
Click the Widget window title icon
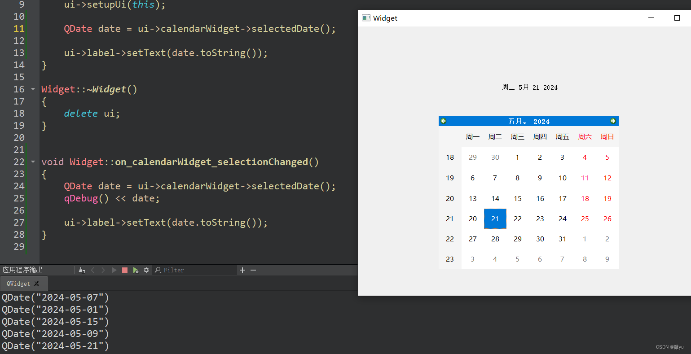pyautogui.click(x=366, y=18)
